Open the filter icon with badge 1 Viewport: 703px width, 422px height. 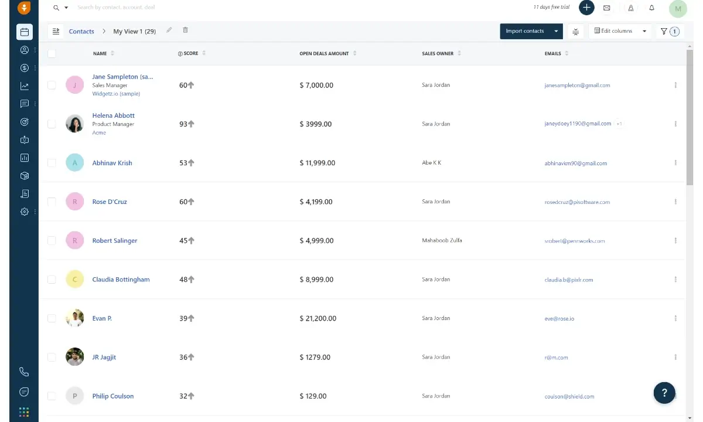click(x=669, y=31)
